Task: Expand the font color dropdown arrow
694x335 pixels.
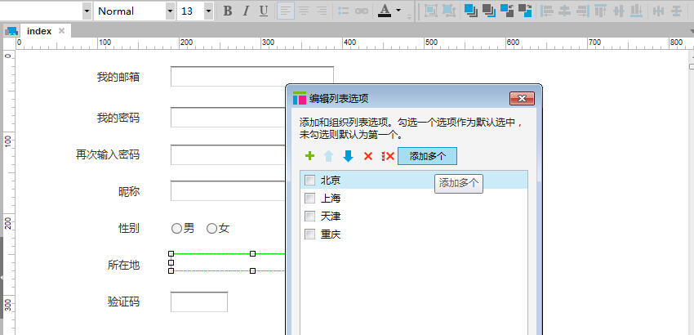Action: click(x=398, y=11)
